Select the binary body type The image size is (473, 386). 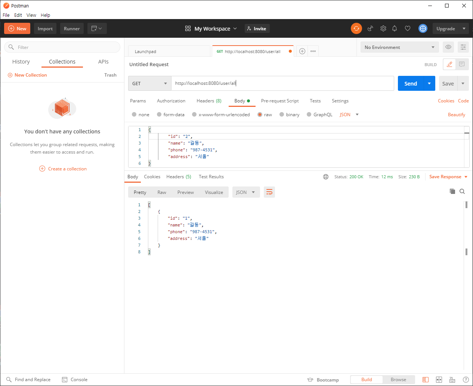click(x=290, y=115)
